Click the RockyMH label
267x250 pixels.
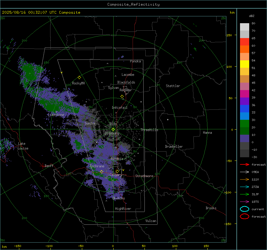pyautogui.click(x=78, y=83)
